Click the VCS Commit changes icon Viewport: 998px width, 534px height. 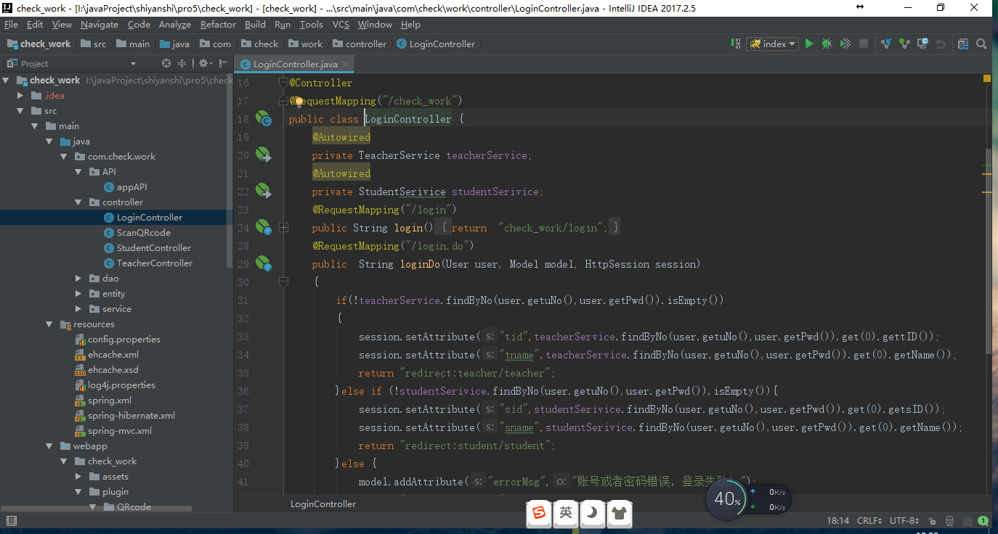pos(904,44)
